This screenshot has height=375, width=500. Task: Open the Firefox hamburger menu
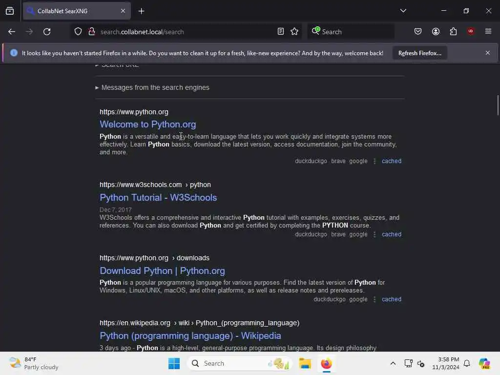[x=488, y=31]
